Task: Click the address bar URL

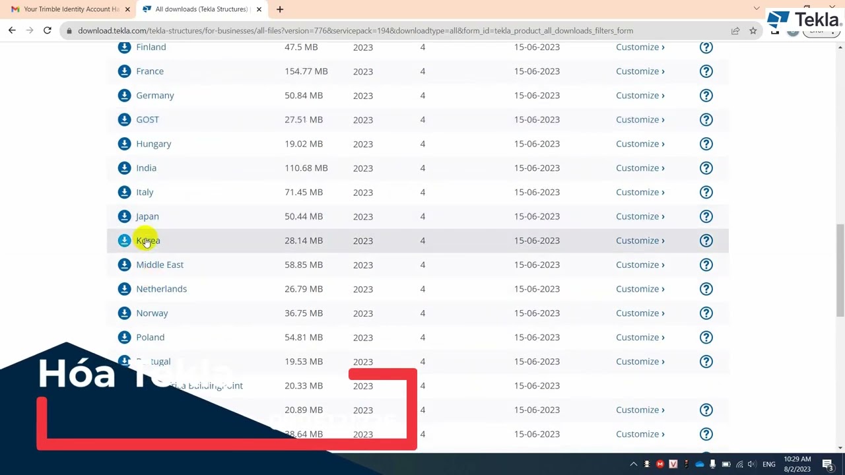Action: pyautogui.click(x=355, y=30)
